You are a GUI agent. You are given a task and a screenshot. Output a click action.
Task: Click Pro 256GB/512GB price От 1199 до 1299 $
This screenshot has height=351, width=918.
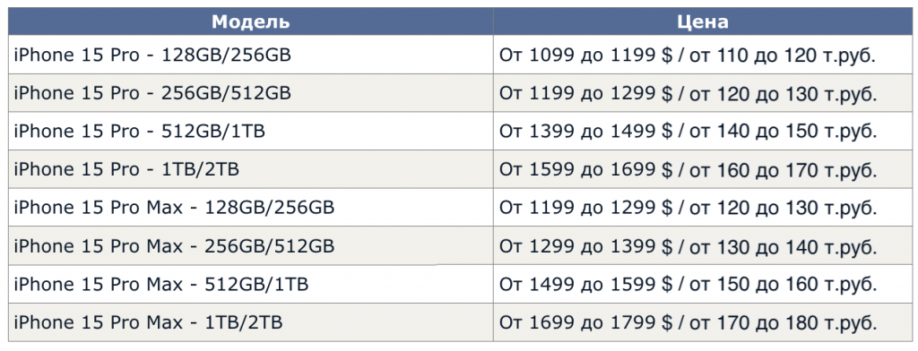coord(703,93)
